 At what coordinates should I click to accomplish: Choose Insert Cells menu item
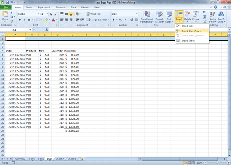click(192, 26)
